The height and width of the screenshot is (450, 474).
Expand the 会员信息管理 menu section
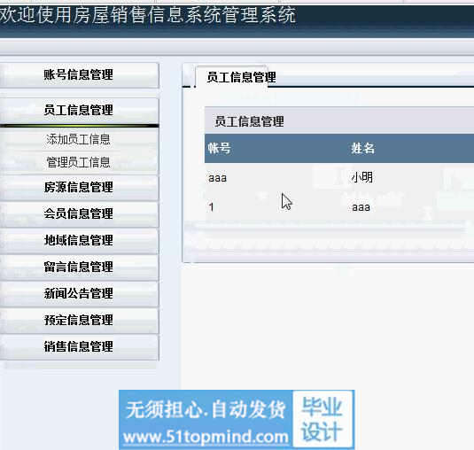pos(79,214)
